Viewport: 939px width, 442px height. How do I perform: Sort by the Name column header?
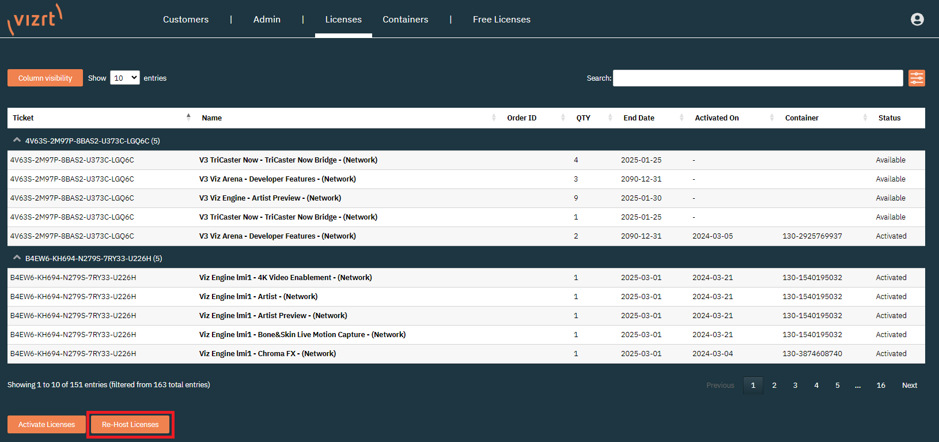(x=212, y=118)
